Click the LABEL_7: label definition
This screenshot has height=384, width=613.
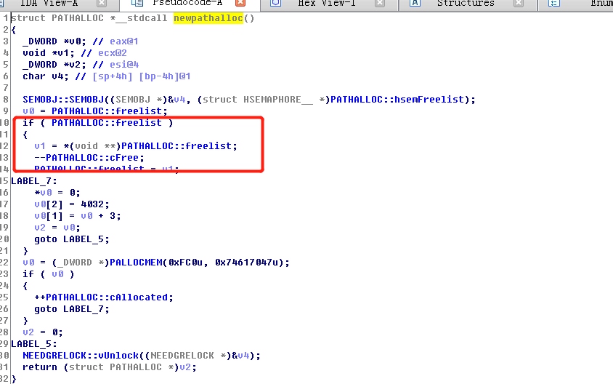point(34,181)
